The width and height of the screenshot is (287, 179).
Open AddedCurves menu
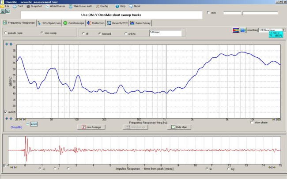pos(55,6)
